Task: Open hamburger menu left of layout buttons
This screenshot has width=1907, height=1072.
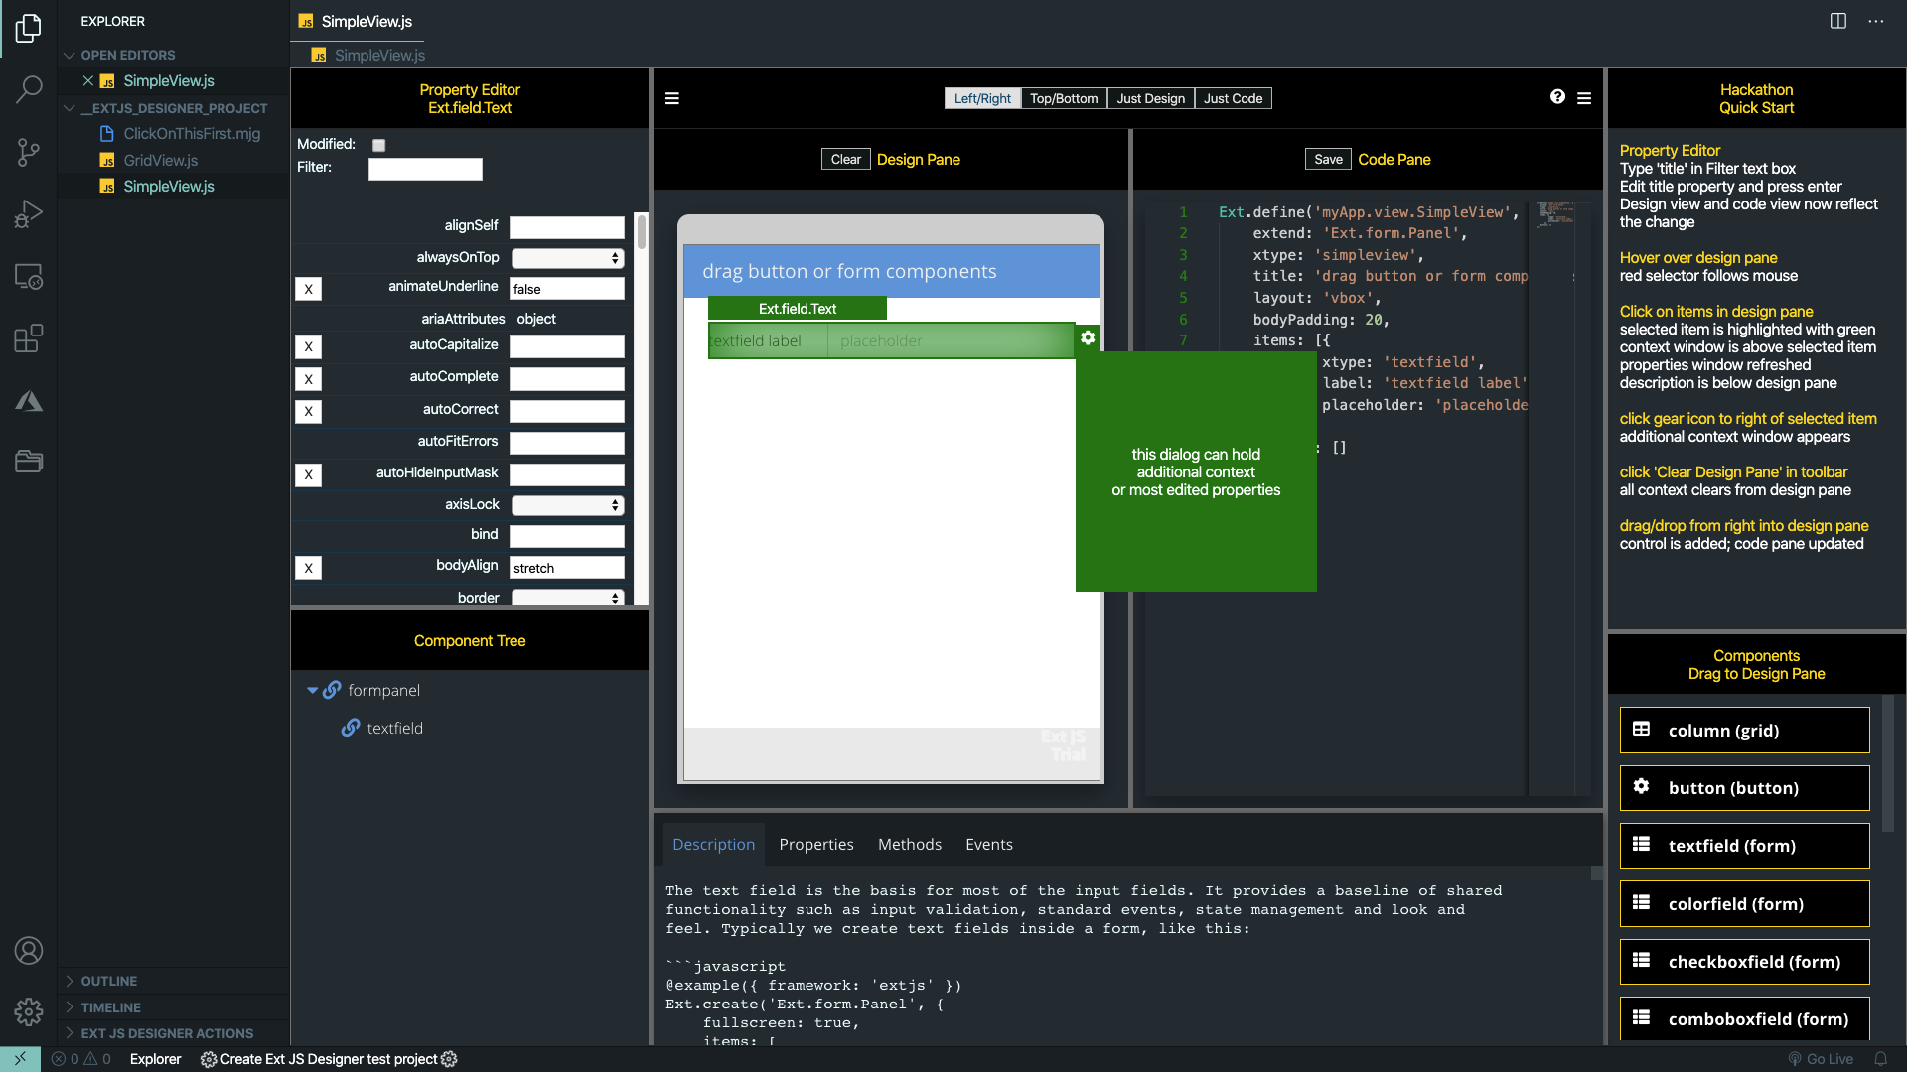Action: click(672, 98)
